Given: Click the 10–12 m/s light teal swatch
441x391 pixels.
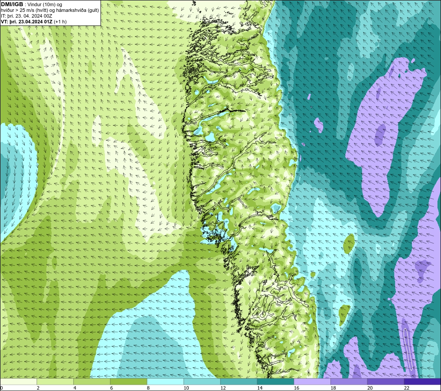Looking at the screenshot, I should click(202, 381).
